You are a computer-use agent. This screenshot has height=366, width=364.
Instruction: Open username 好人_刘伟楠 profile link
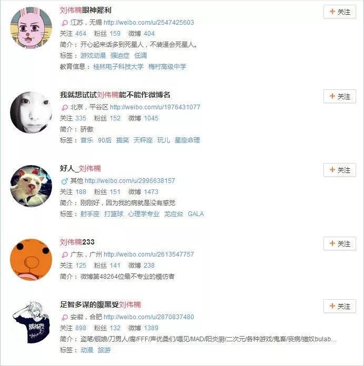tap(80, 168)
